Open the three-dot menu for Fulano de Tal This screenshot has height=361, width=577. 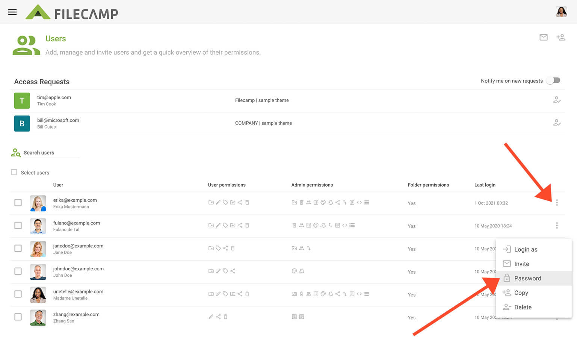pos(557,226)
